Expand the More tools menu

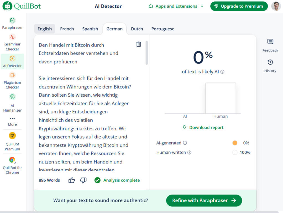[x=12, y=119]
